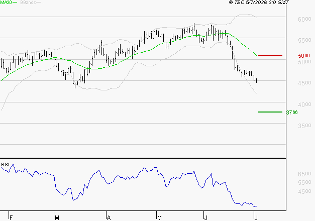Viewport: 315px width, 221px height.
Task: Click the RSI 4500 axis label
Action: pyautogui.click(x=304, y=191)
